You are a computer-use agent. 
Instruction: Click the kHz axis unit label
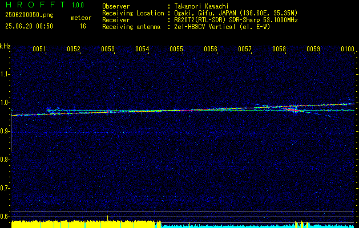tap(5, 46)
